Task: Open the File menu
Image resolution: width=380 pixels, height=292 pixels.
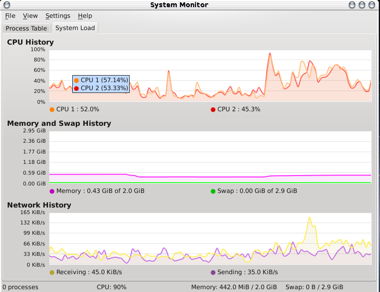Action: point(10,16)
